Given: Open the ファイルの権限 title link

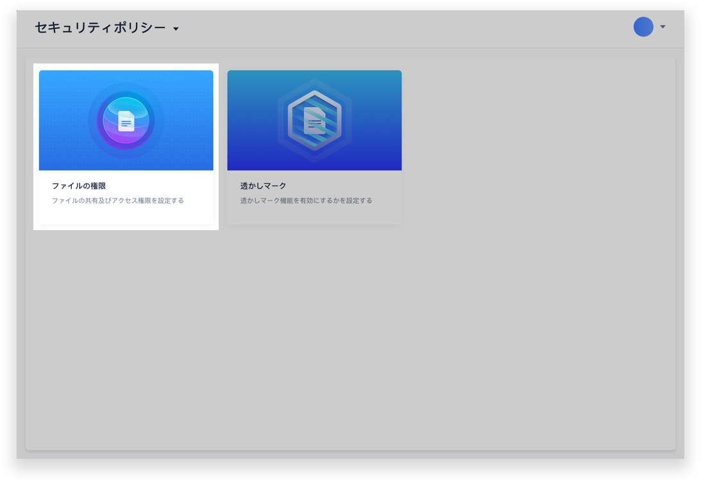Looking at the screenshot, I should (x=79, y=186).
